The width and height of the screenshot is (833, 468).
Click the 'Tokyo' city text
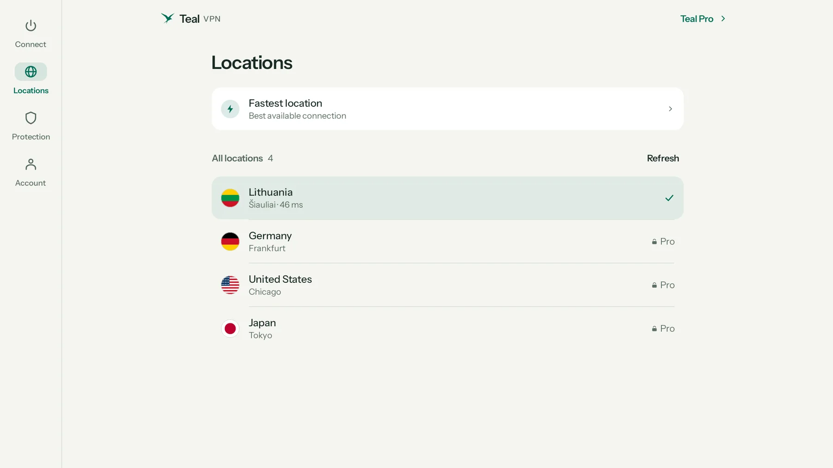click(x=261, y=335)
